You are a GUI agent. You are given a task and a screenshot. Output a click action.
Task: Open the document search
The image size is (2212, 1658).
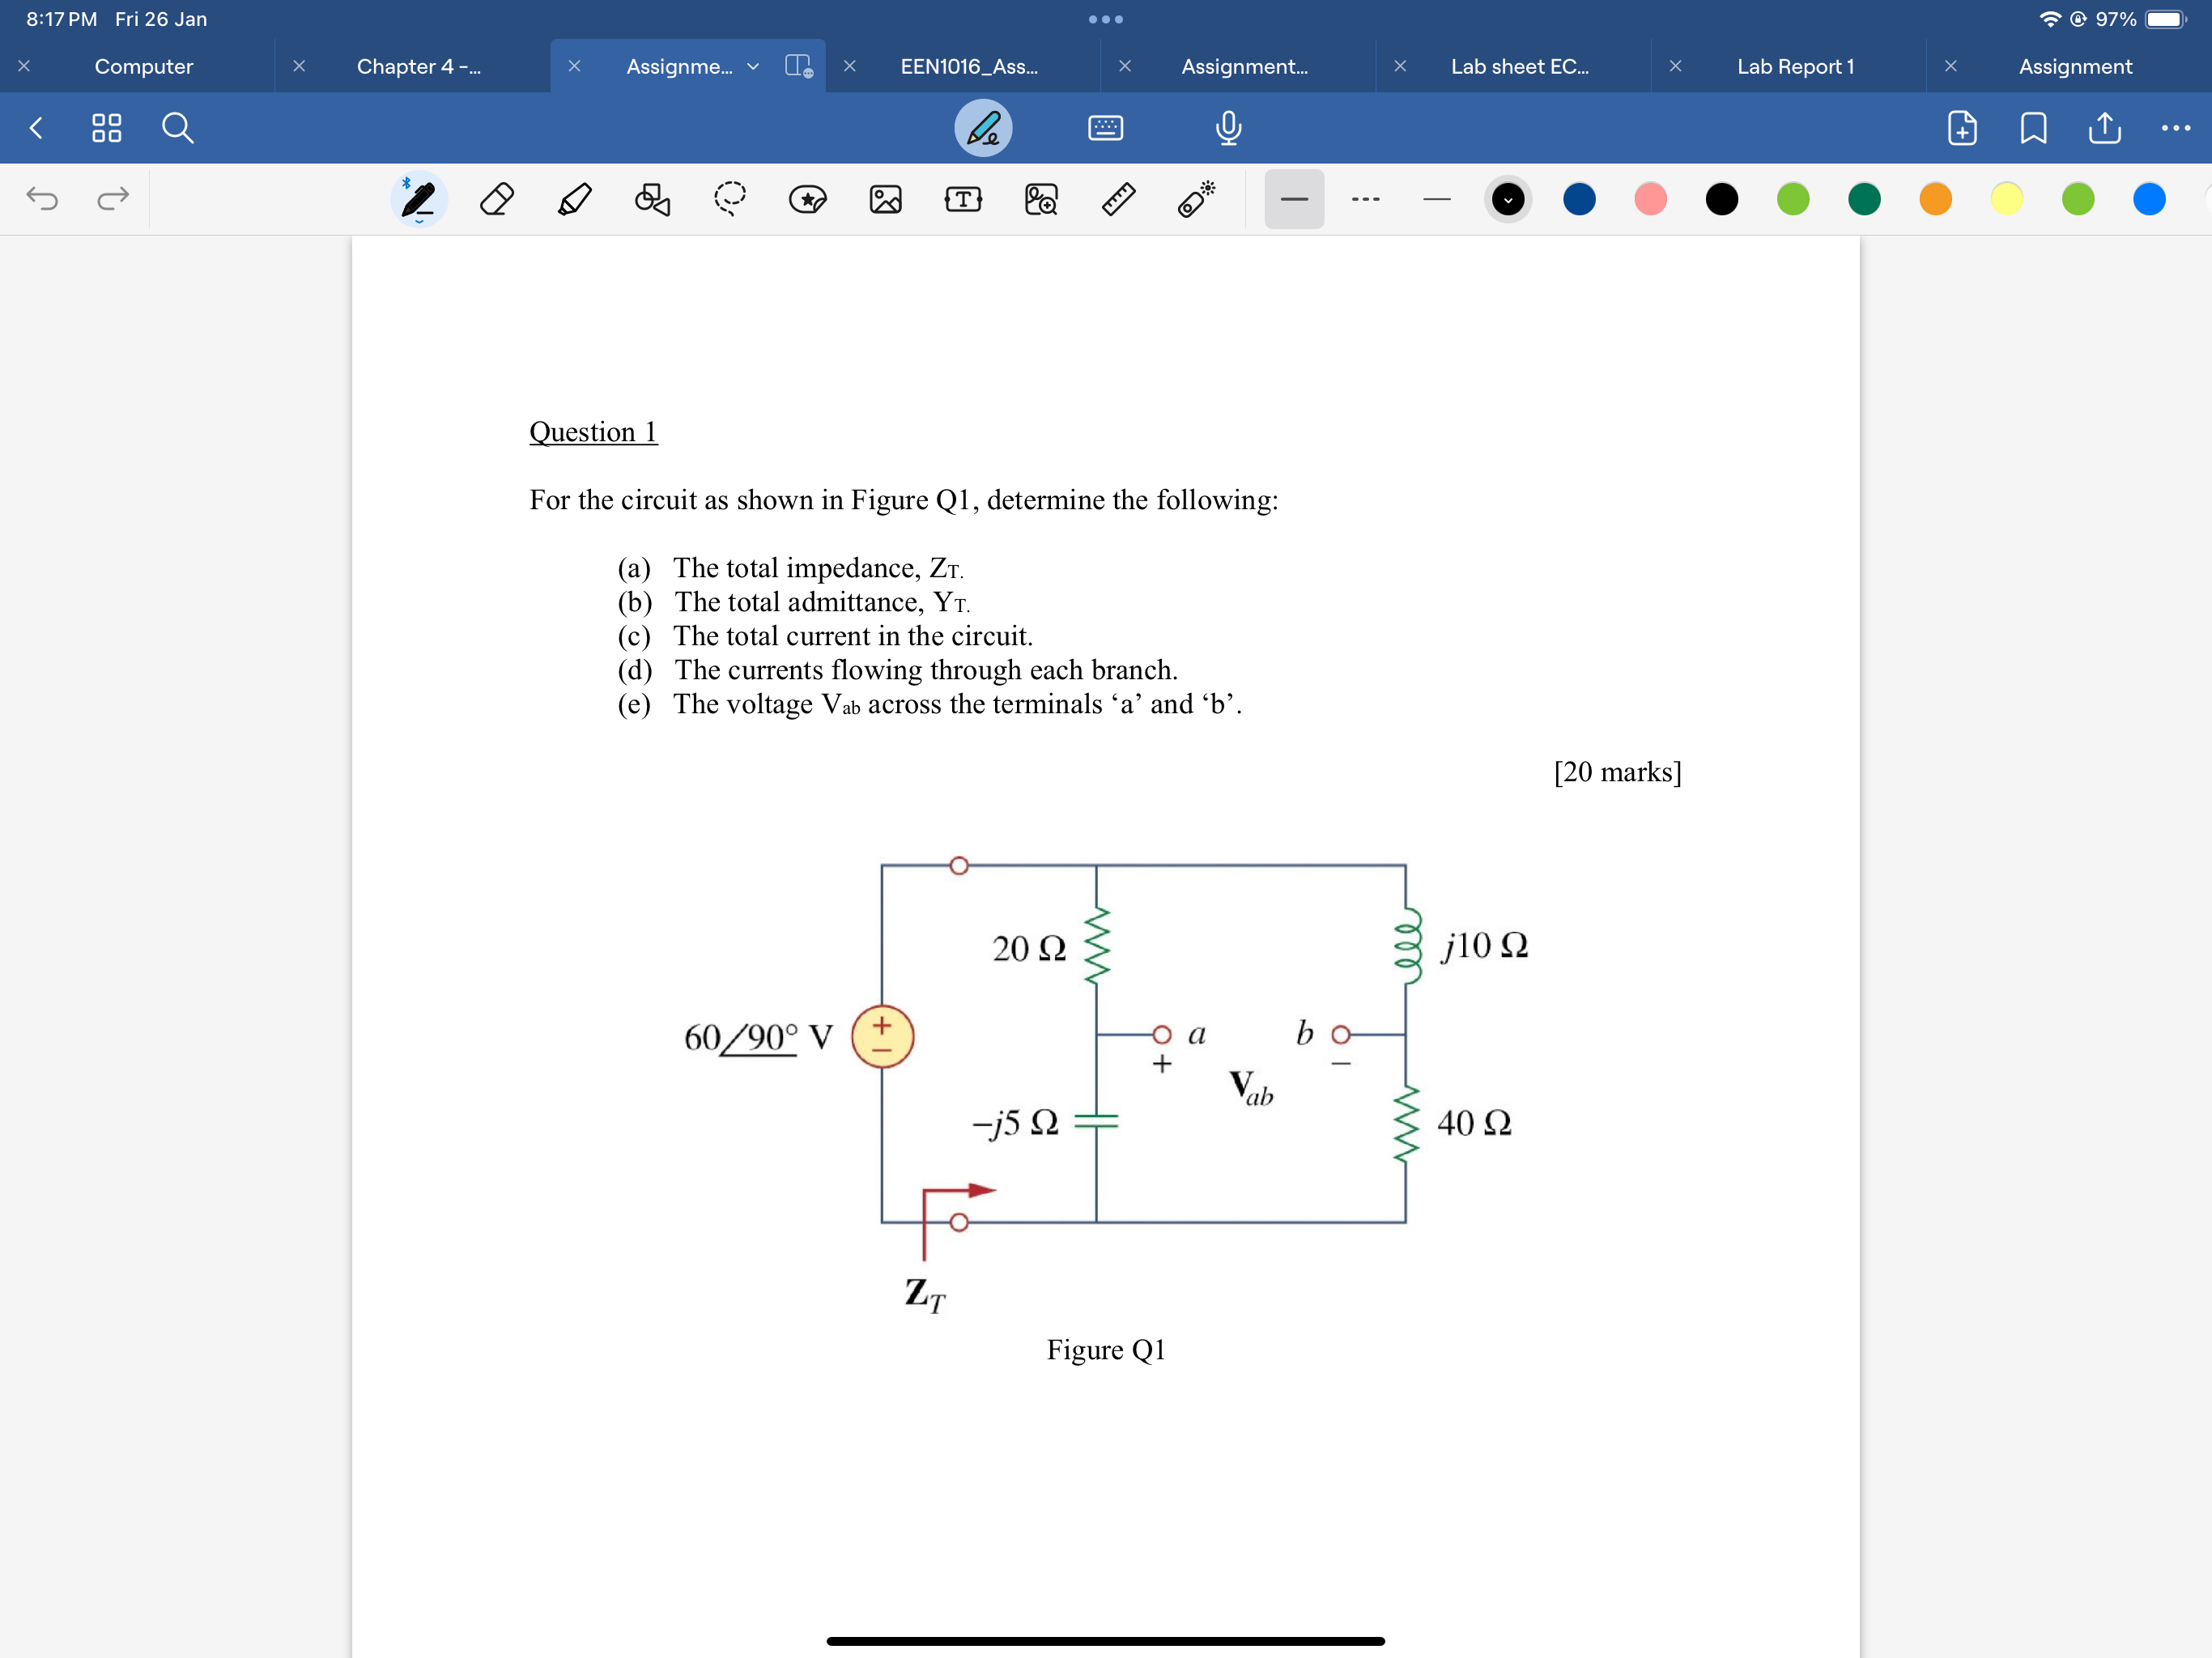[177, 128]
